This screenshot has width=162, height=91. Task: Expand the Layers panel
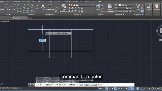point(77,15)
